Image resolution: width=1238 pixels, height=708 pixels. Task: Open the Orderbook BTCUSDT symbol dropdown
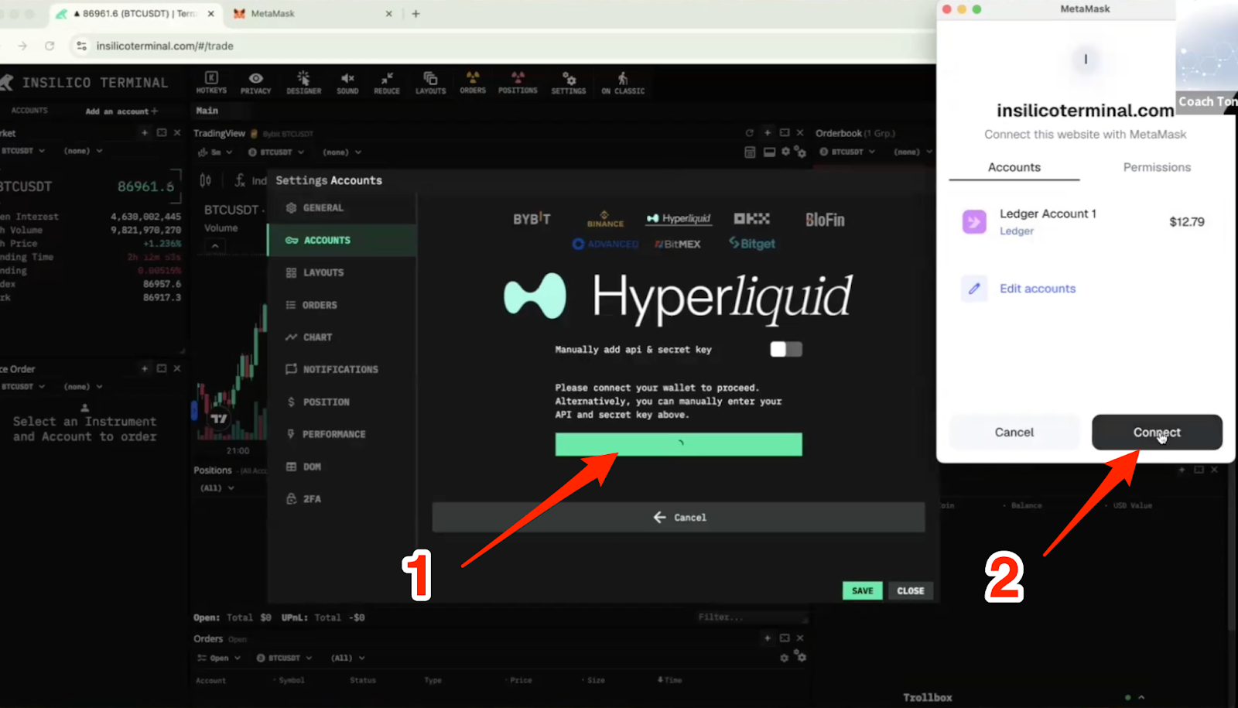click(x=847, y=152)
